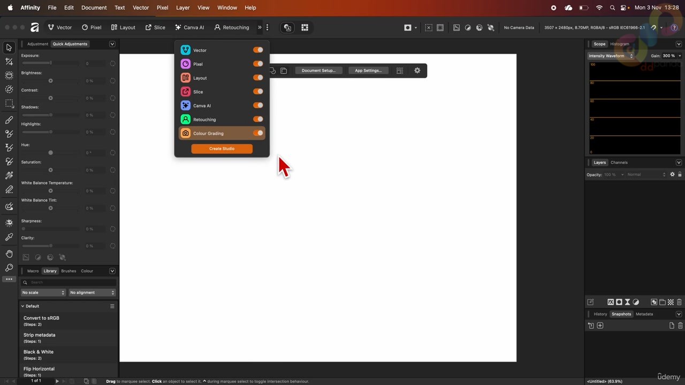This screenshot has width=685, height=385.
Task: Click the adjustment layer half-circle icon
Action: tap(636, 302)
